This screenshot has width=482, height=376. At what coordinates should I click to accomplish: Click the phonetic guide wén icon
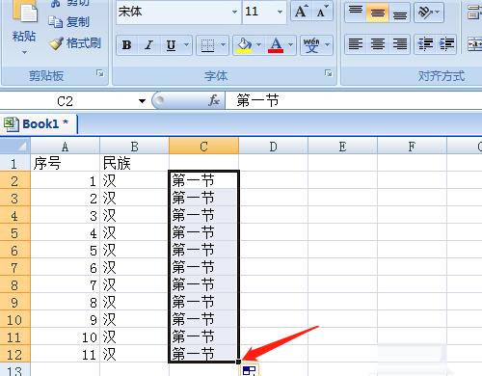pyautogui.click(x=311, y=45)
